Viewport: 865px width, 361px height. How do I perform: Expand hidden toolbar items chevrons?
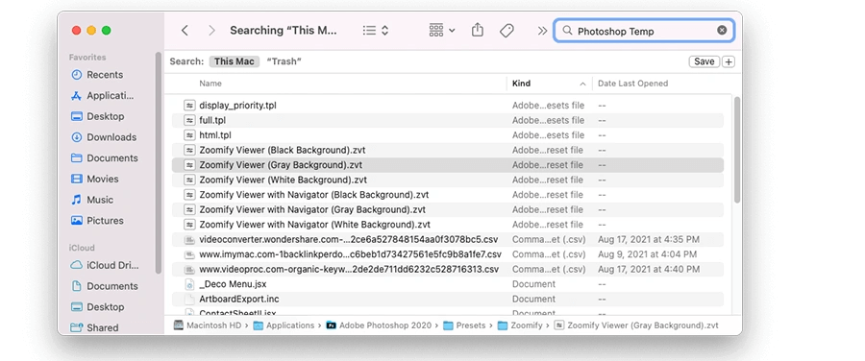click(x=542, y=31)
